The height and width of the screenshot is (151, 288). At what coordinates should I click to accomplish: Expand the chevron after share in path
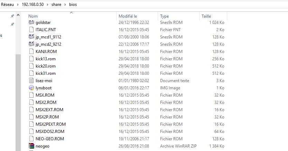(x=65, y=5)
